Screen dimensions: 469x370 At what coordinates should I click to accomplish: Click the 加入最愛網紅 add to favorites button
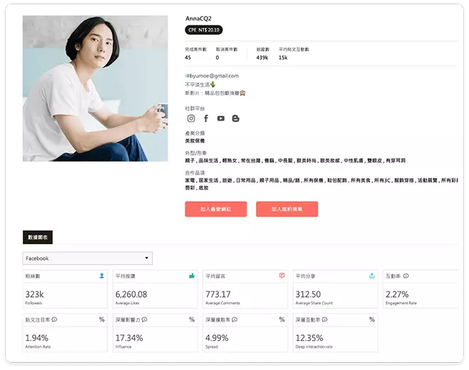(216, 209)
